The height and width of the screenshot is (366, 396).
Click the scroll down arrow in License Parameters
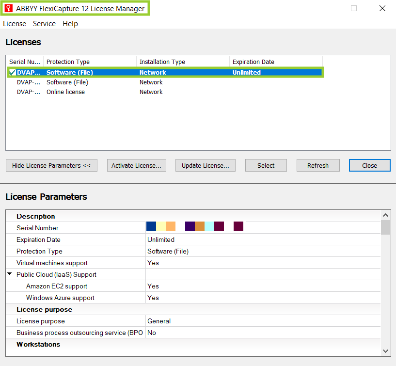pos(385,351)
